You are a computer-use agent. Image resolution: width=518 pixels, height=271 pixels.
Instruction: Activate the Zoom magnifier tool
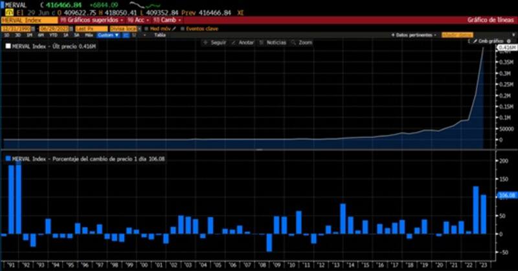(293, 42)
